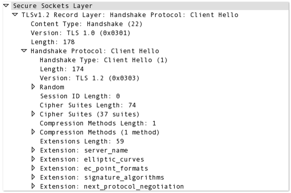Select the Version: TLS 1.0 (0x0301) row
Screen dimensions: 291x193
coord(80,33)
